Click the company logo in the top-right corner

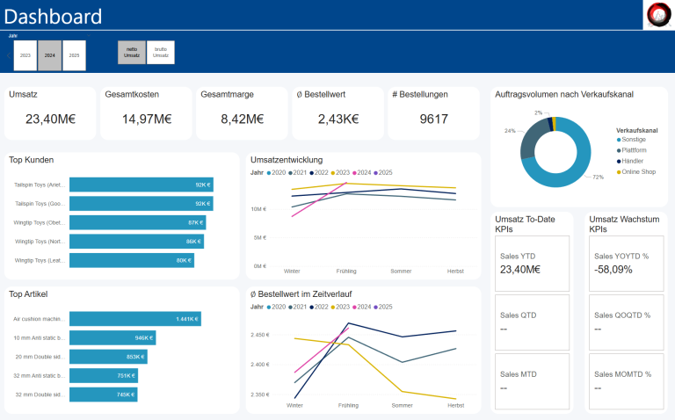(x=658, y=15)
